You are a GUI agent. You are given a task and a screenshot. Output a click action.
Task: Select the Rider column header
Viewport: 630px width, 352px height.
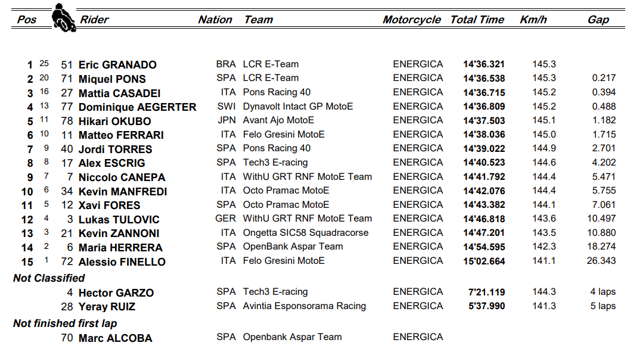coord(94,20)
